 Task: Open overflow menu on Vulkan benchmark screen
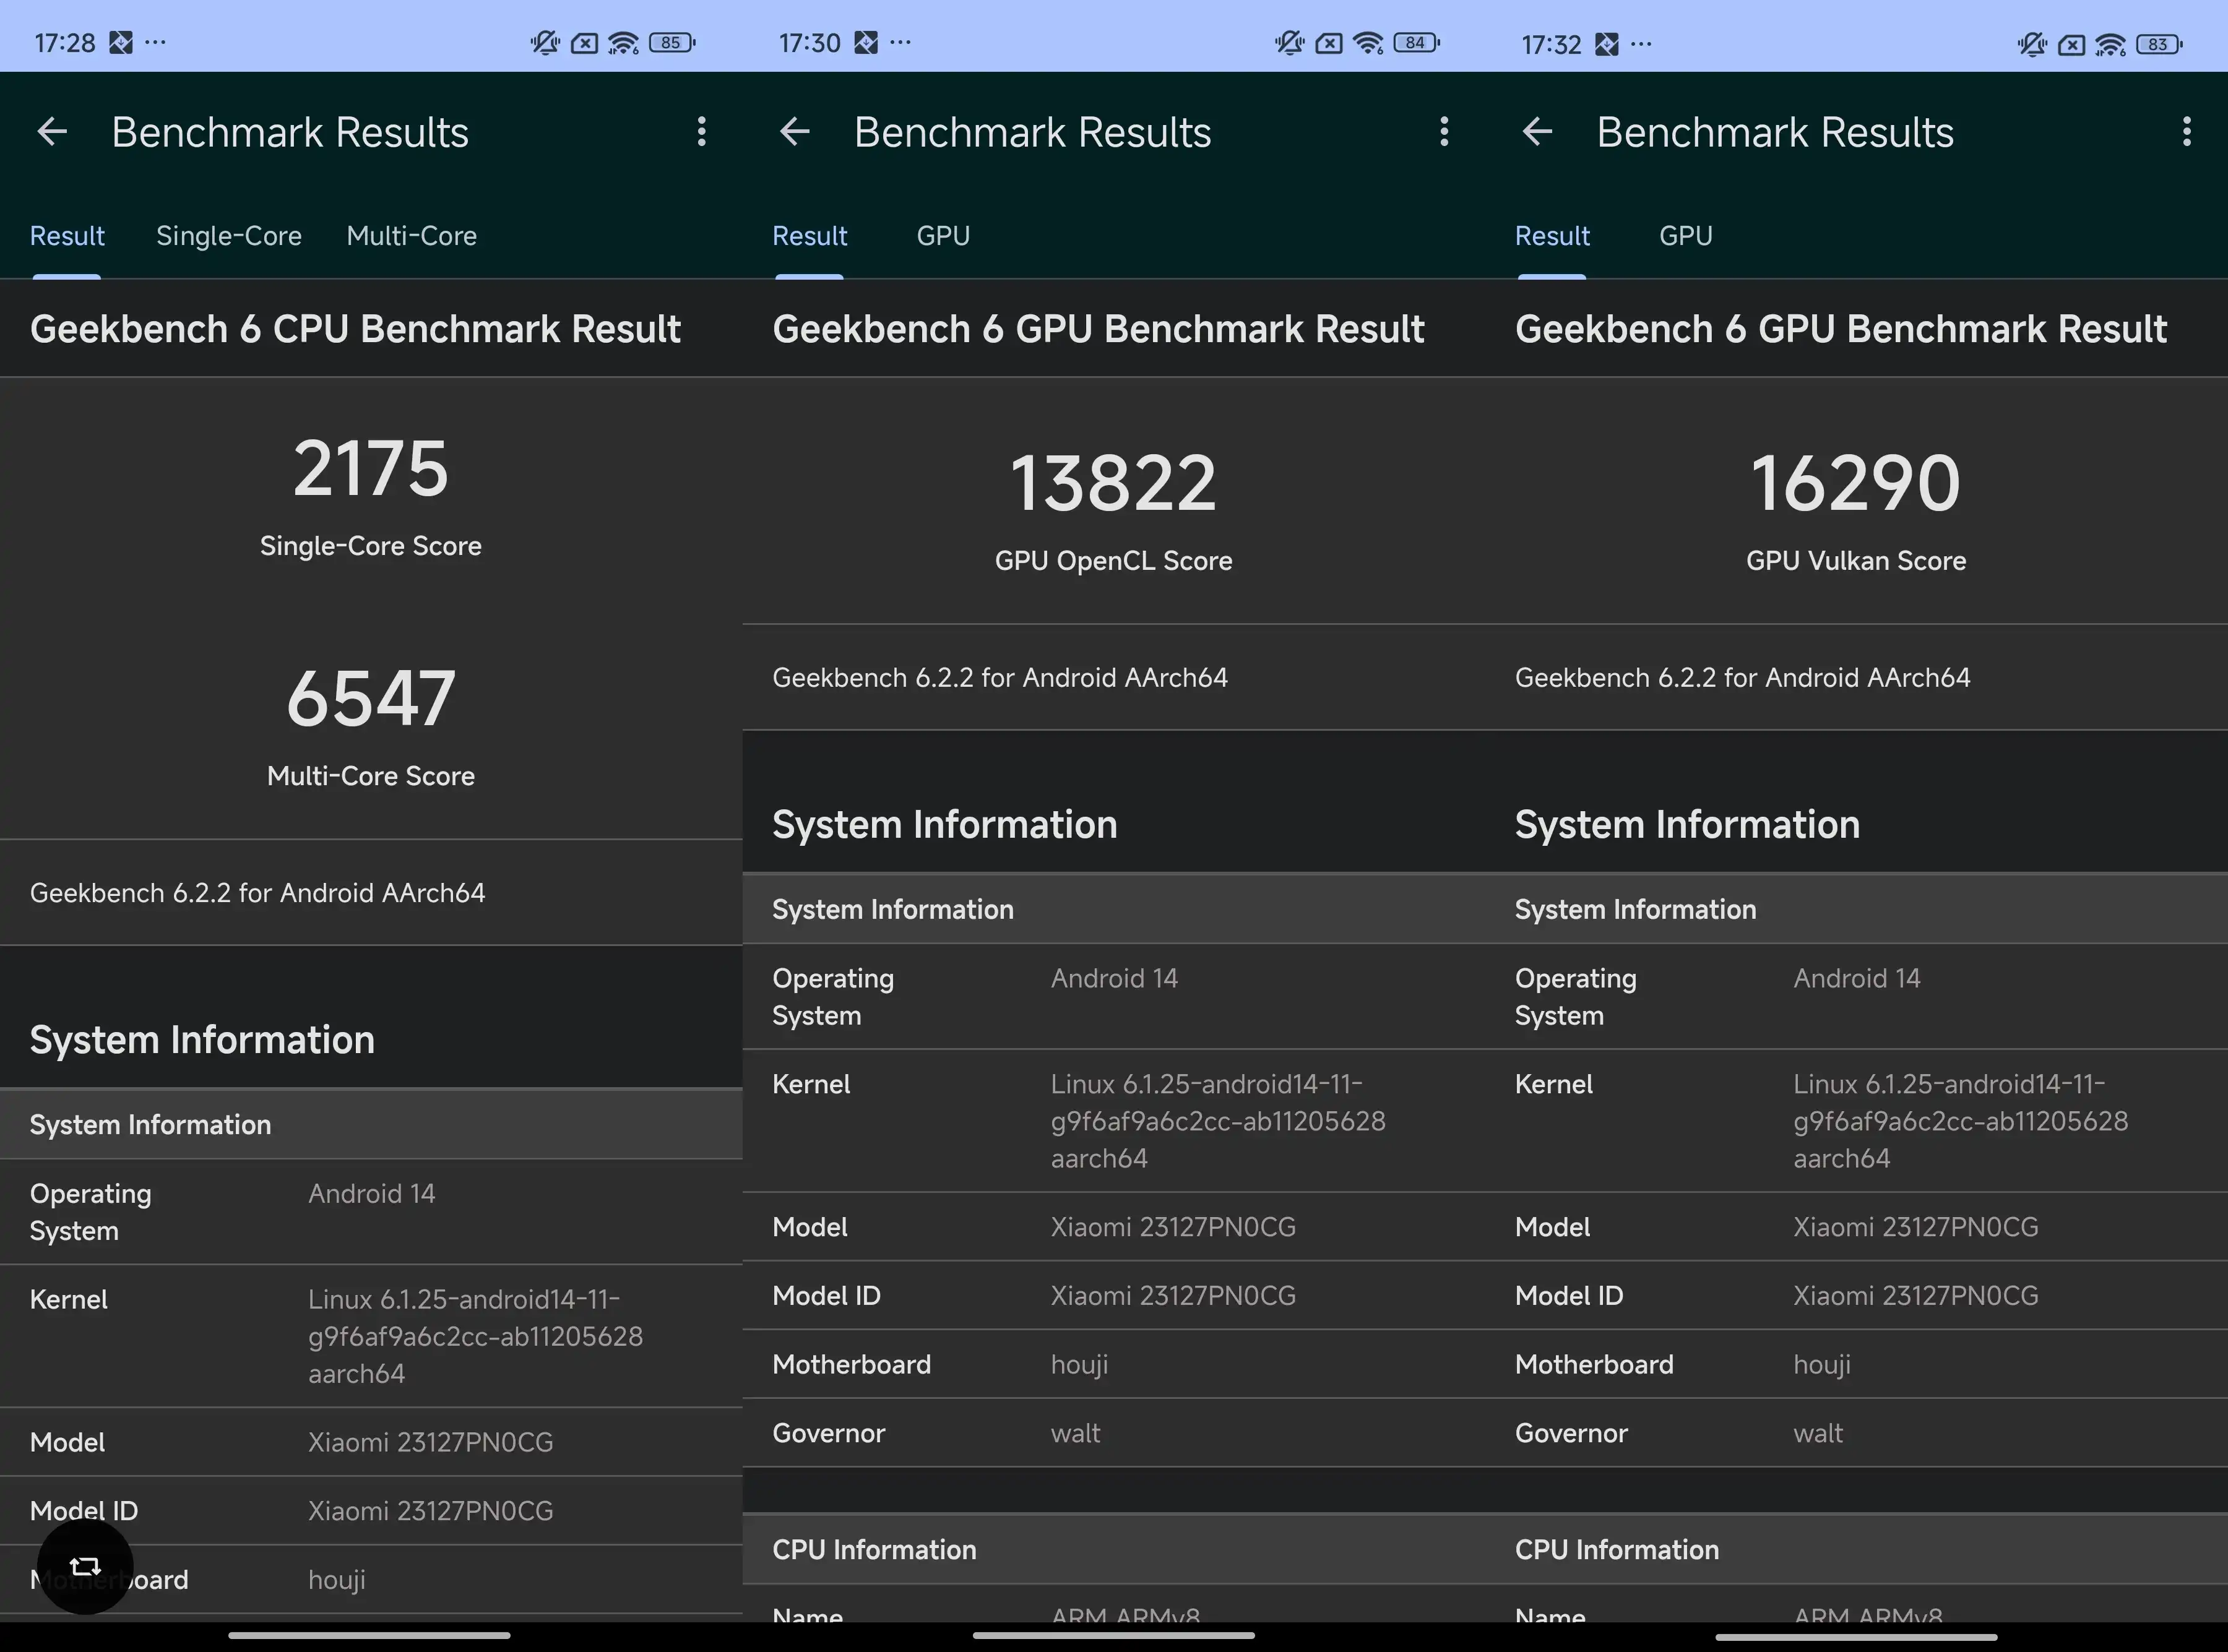click(2187, 131)
